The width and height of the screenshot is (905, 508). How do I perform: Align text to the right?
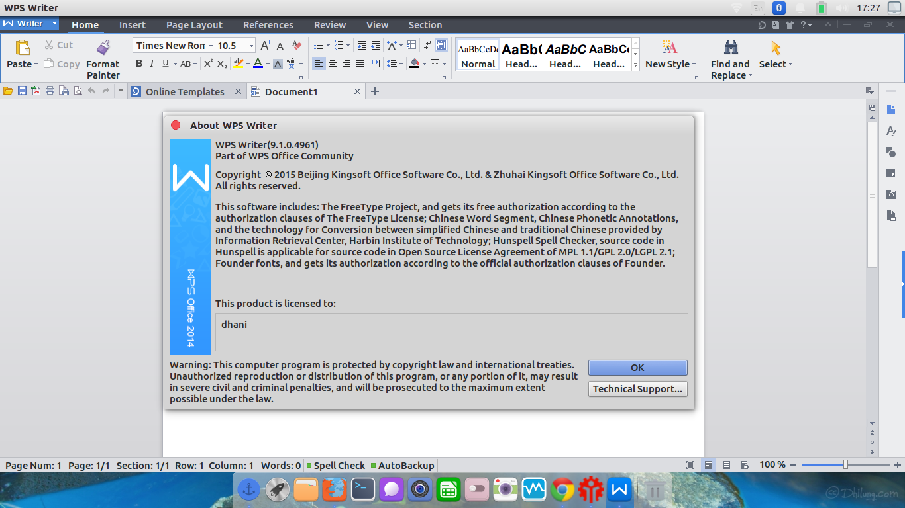pyautogui.click(x=346, y=63)
